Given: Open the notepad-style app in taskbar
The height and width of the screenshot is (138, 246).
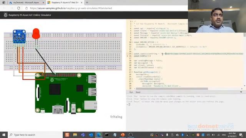Looking at the screenshot, I should click(115, 135).
